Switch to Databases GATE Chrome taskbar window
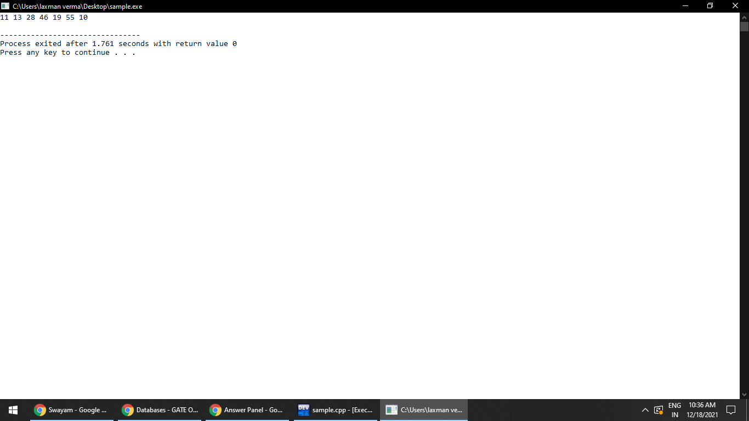The image size is (749, 421). coord(160,410)
